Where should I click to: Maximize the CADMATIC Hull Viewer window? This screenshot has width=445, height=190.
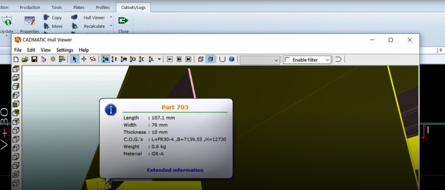[391, 40]
